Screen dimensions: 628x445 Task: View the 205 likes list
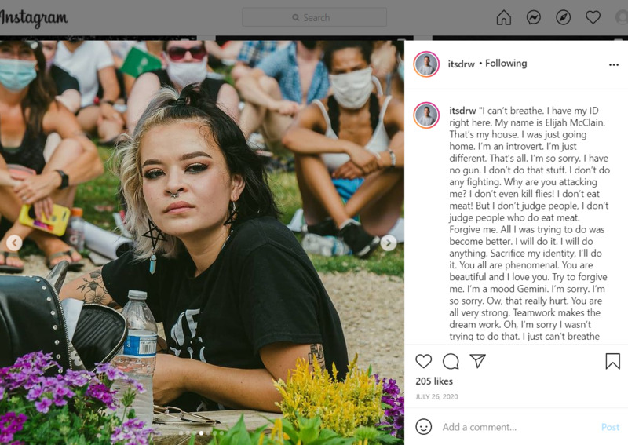434,381
